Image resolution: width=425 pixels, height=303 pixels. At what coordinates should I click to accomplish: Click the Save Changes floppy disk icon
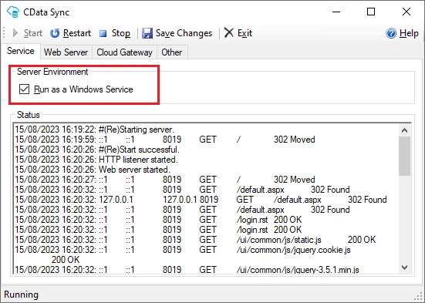point(147,33)
